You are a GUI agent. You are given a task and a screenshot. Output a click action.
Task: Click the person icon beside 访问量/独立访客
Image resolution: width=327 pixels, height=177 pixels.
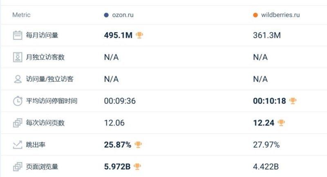[18, 79]
